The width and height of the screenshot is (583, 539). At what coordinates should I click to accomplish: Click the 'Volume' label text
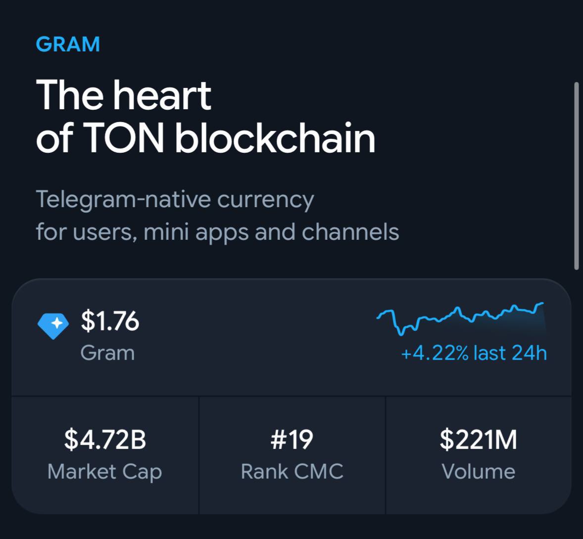[x=479, y=472]
